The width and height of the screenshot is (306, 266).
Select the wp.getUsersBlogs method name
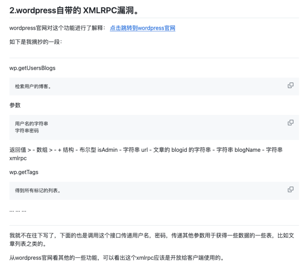click(32, 68)
